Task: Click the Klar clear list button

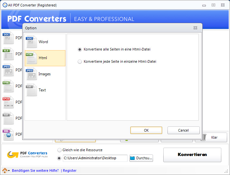Action: 211,137
